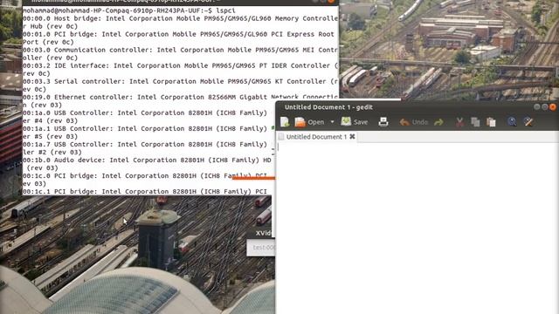Click the gedit title bar text
The width and height of the screenshot is (559, 314).
pos(328,107)
